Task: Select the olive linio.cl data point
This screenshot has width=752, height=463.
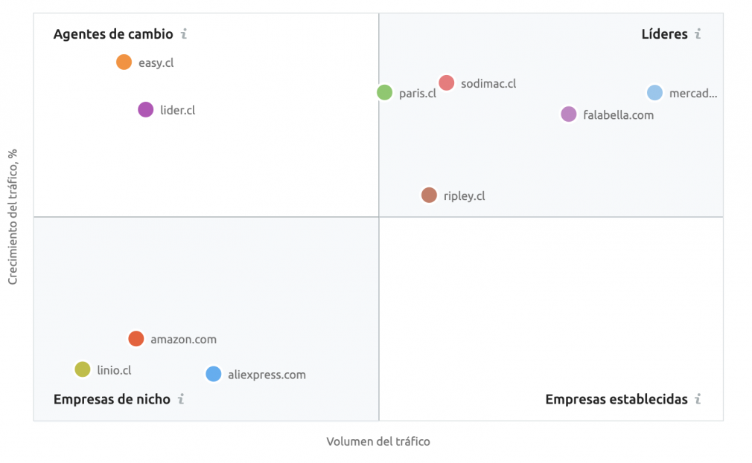Action: coord(83,369)
